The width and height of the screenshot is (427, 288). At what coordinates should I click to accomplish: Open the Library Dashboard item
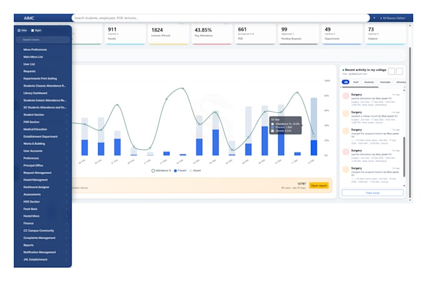[x=35, y=93]
